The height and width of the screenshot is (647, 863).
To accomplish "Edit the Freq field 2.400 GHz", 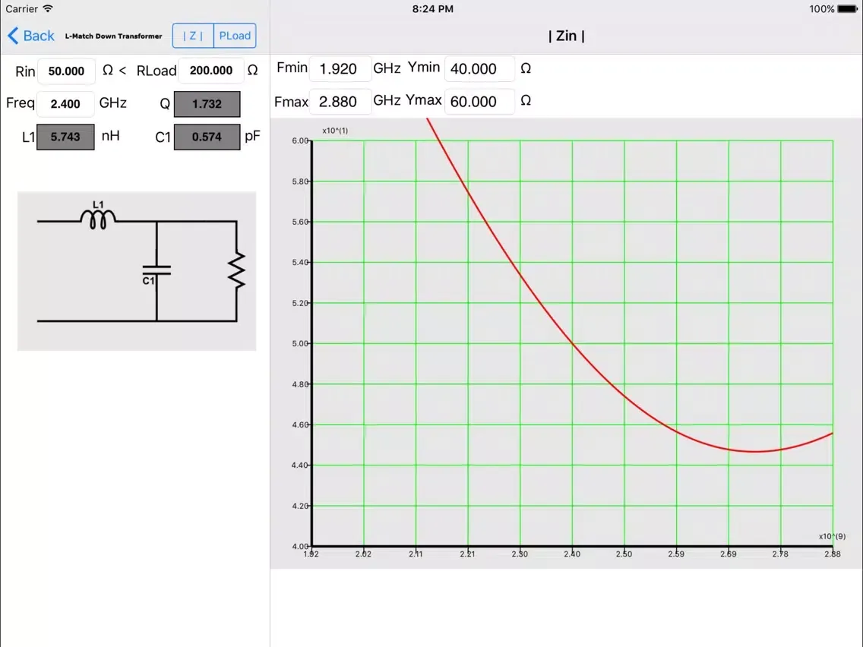I will tap(65, 103).
